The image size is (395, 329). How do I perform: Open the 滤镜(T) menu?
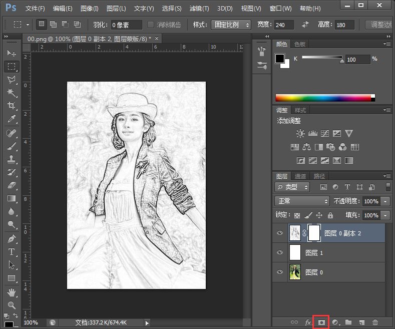point(199,9)
